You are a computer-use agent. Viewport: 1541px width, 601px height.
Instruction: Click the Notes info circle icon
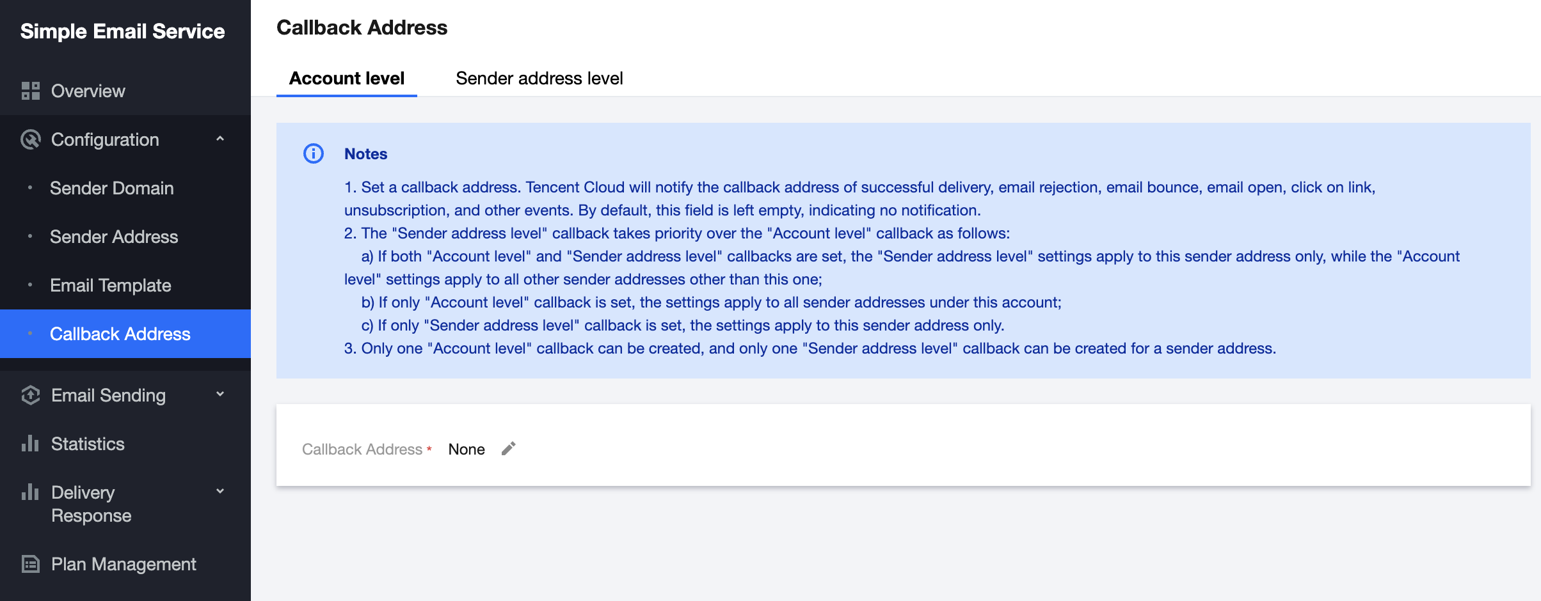tap(314, 153)
